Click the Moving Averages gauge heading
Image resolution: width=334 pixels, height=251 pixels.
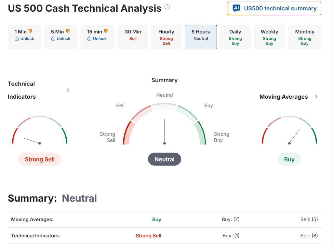[x=284, y=97]
